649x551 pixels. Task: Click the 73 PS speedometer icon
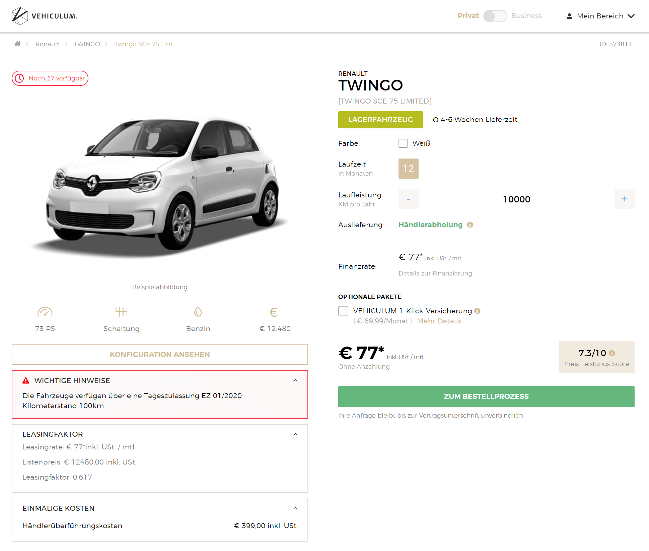pyautogui.click(x=45, y=312)
